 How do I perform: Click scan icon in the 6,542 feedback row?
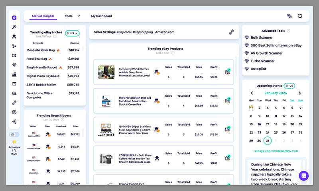[x=48, y=159]
